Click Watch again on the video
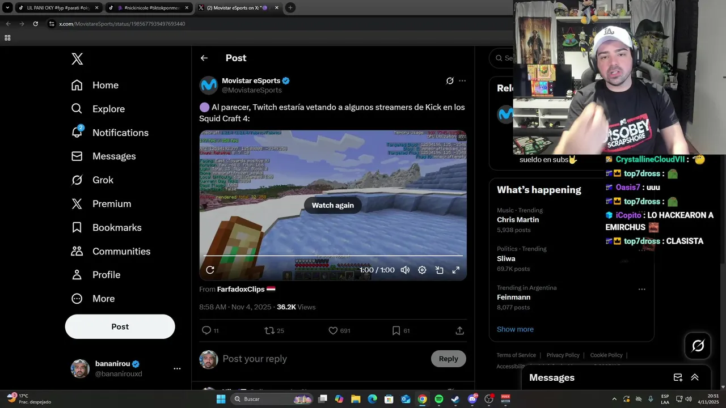This screenshot has width=726, height=408. (x=333, y=205)
